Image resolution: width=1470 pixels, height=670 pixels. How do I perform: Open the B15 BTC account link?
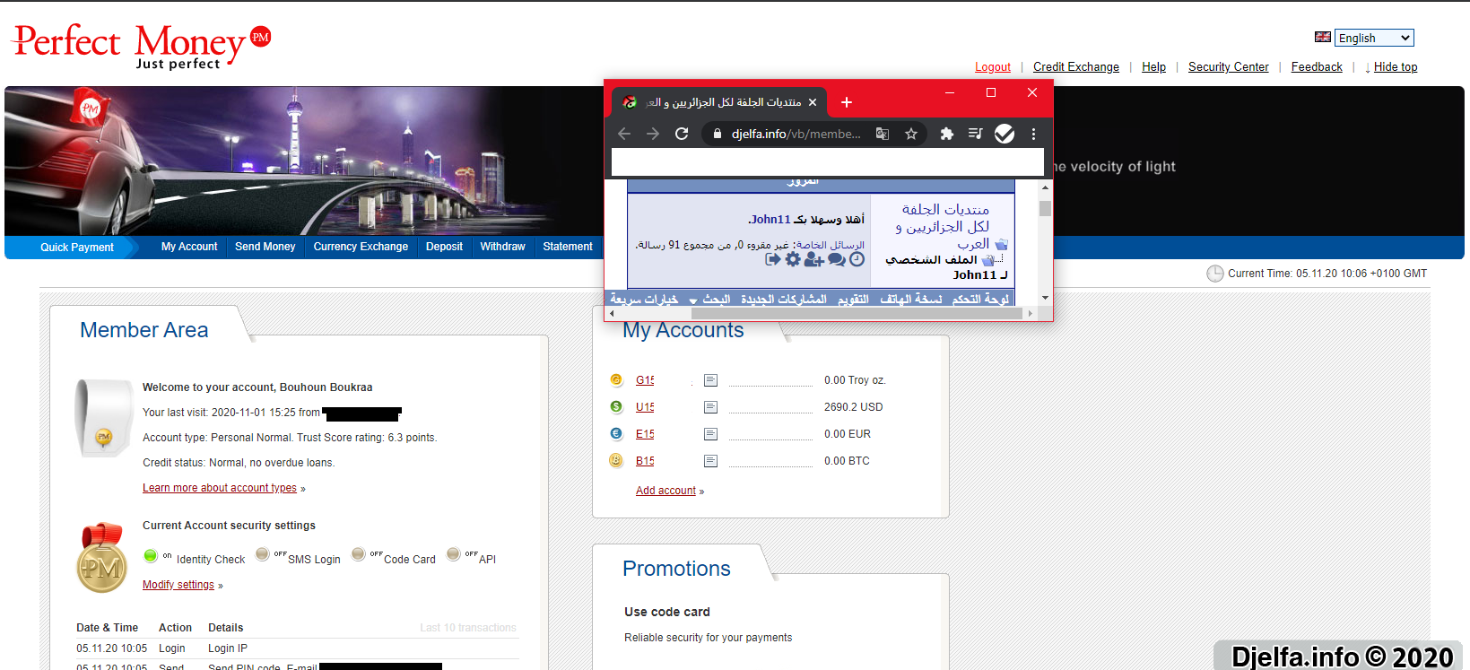click(645, 461)
